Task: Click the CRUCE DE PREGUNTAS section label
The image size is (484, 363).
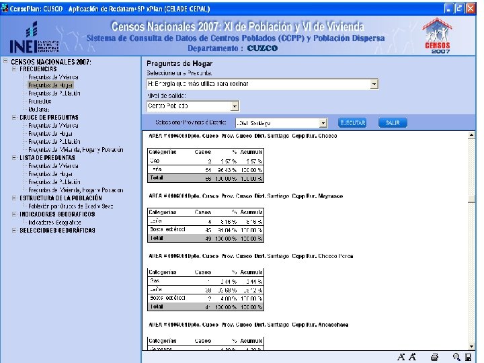Action: (x=49, y=118)
